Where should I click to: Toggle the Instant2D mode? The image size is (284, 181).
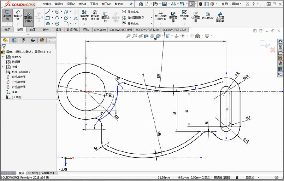pos(207,16)
